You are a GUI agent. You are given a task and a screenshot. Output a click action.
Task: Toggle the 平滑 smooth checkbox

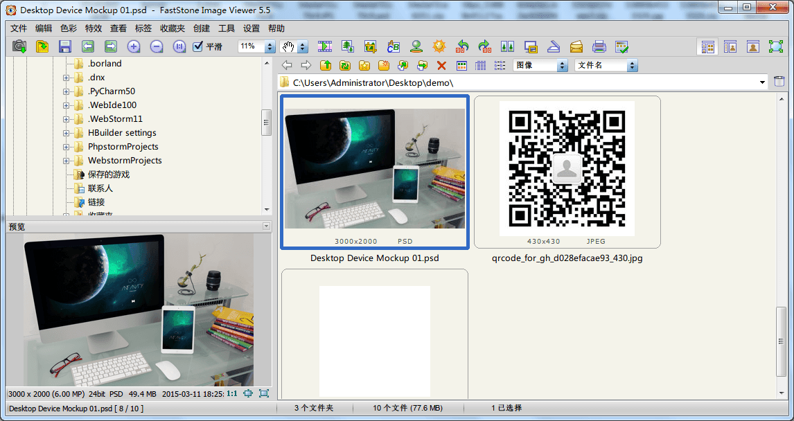click(x=199, y=46)
